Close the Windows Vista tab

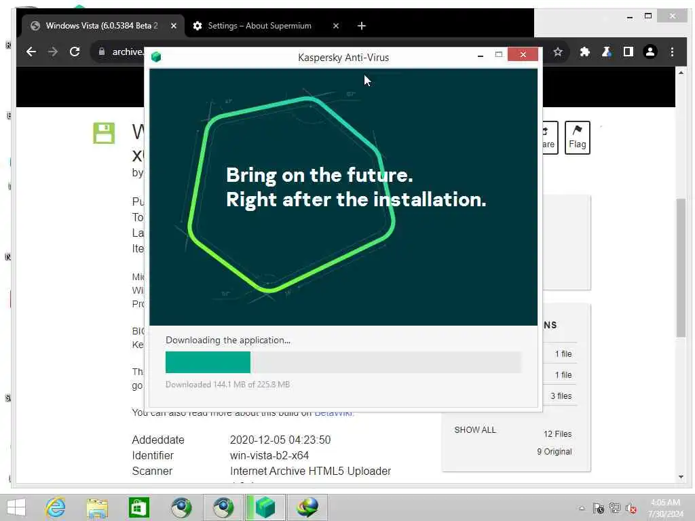[174, 26]
